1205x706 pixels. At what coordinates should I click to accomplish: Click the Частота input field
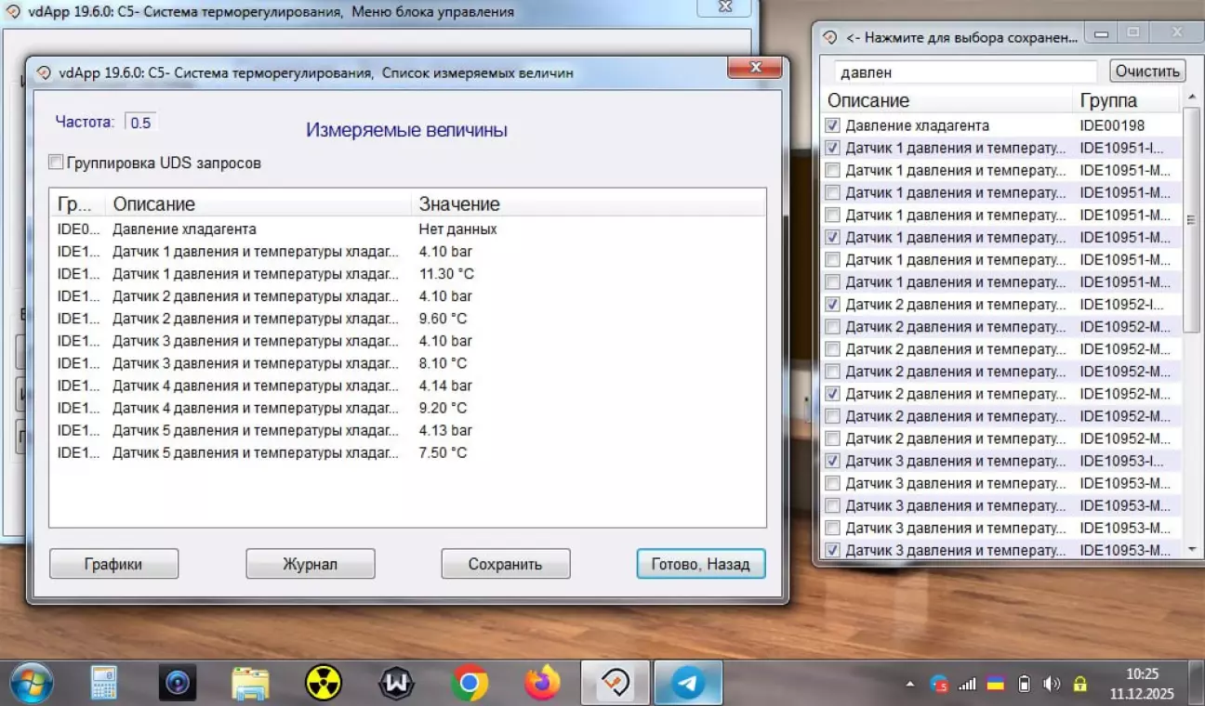(141, 123)
